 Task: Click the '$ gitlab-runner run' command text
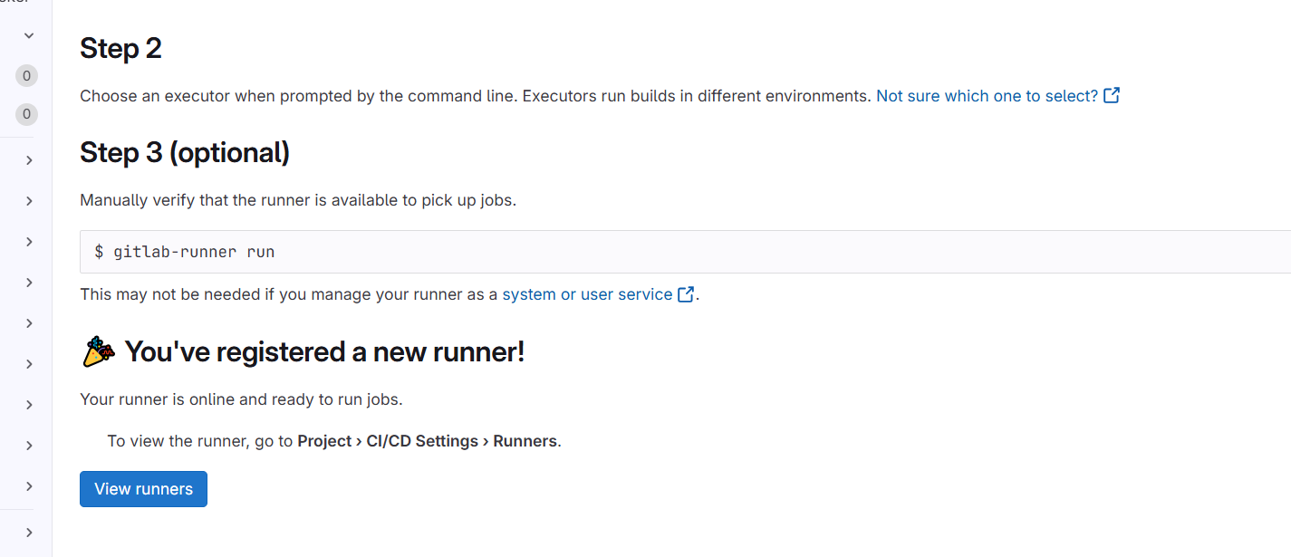pyautogui.click(x=185, y=252)
